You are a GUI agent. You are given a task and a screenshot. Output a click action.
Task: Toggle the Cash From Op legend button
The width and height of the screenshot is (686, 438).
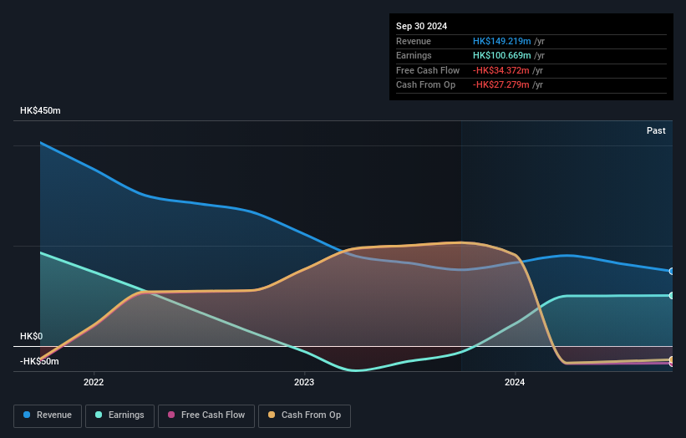(x=304, y=415)
